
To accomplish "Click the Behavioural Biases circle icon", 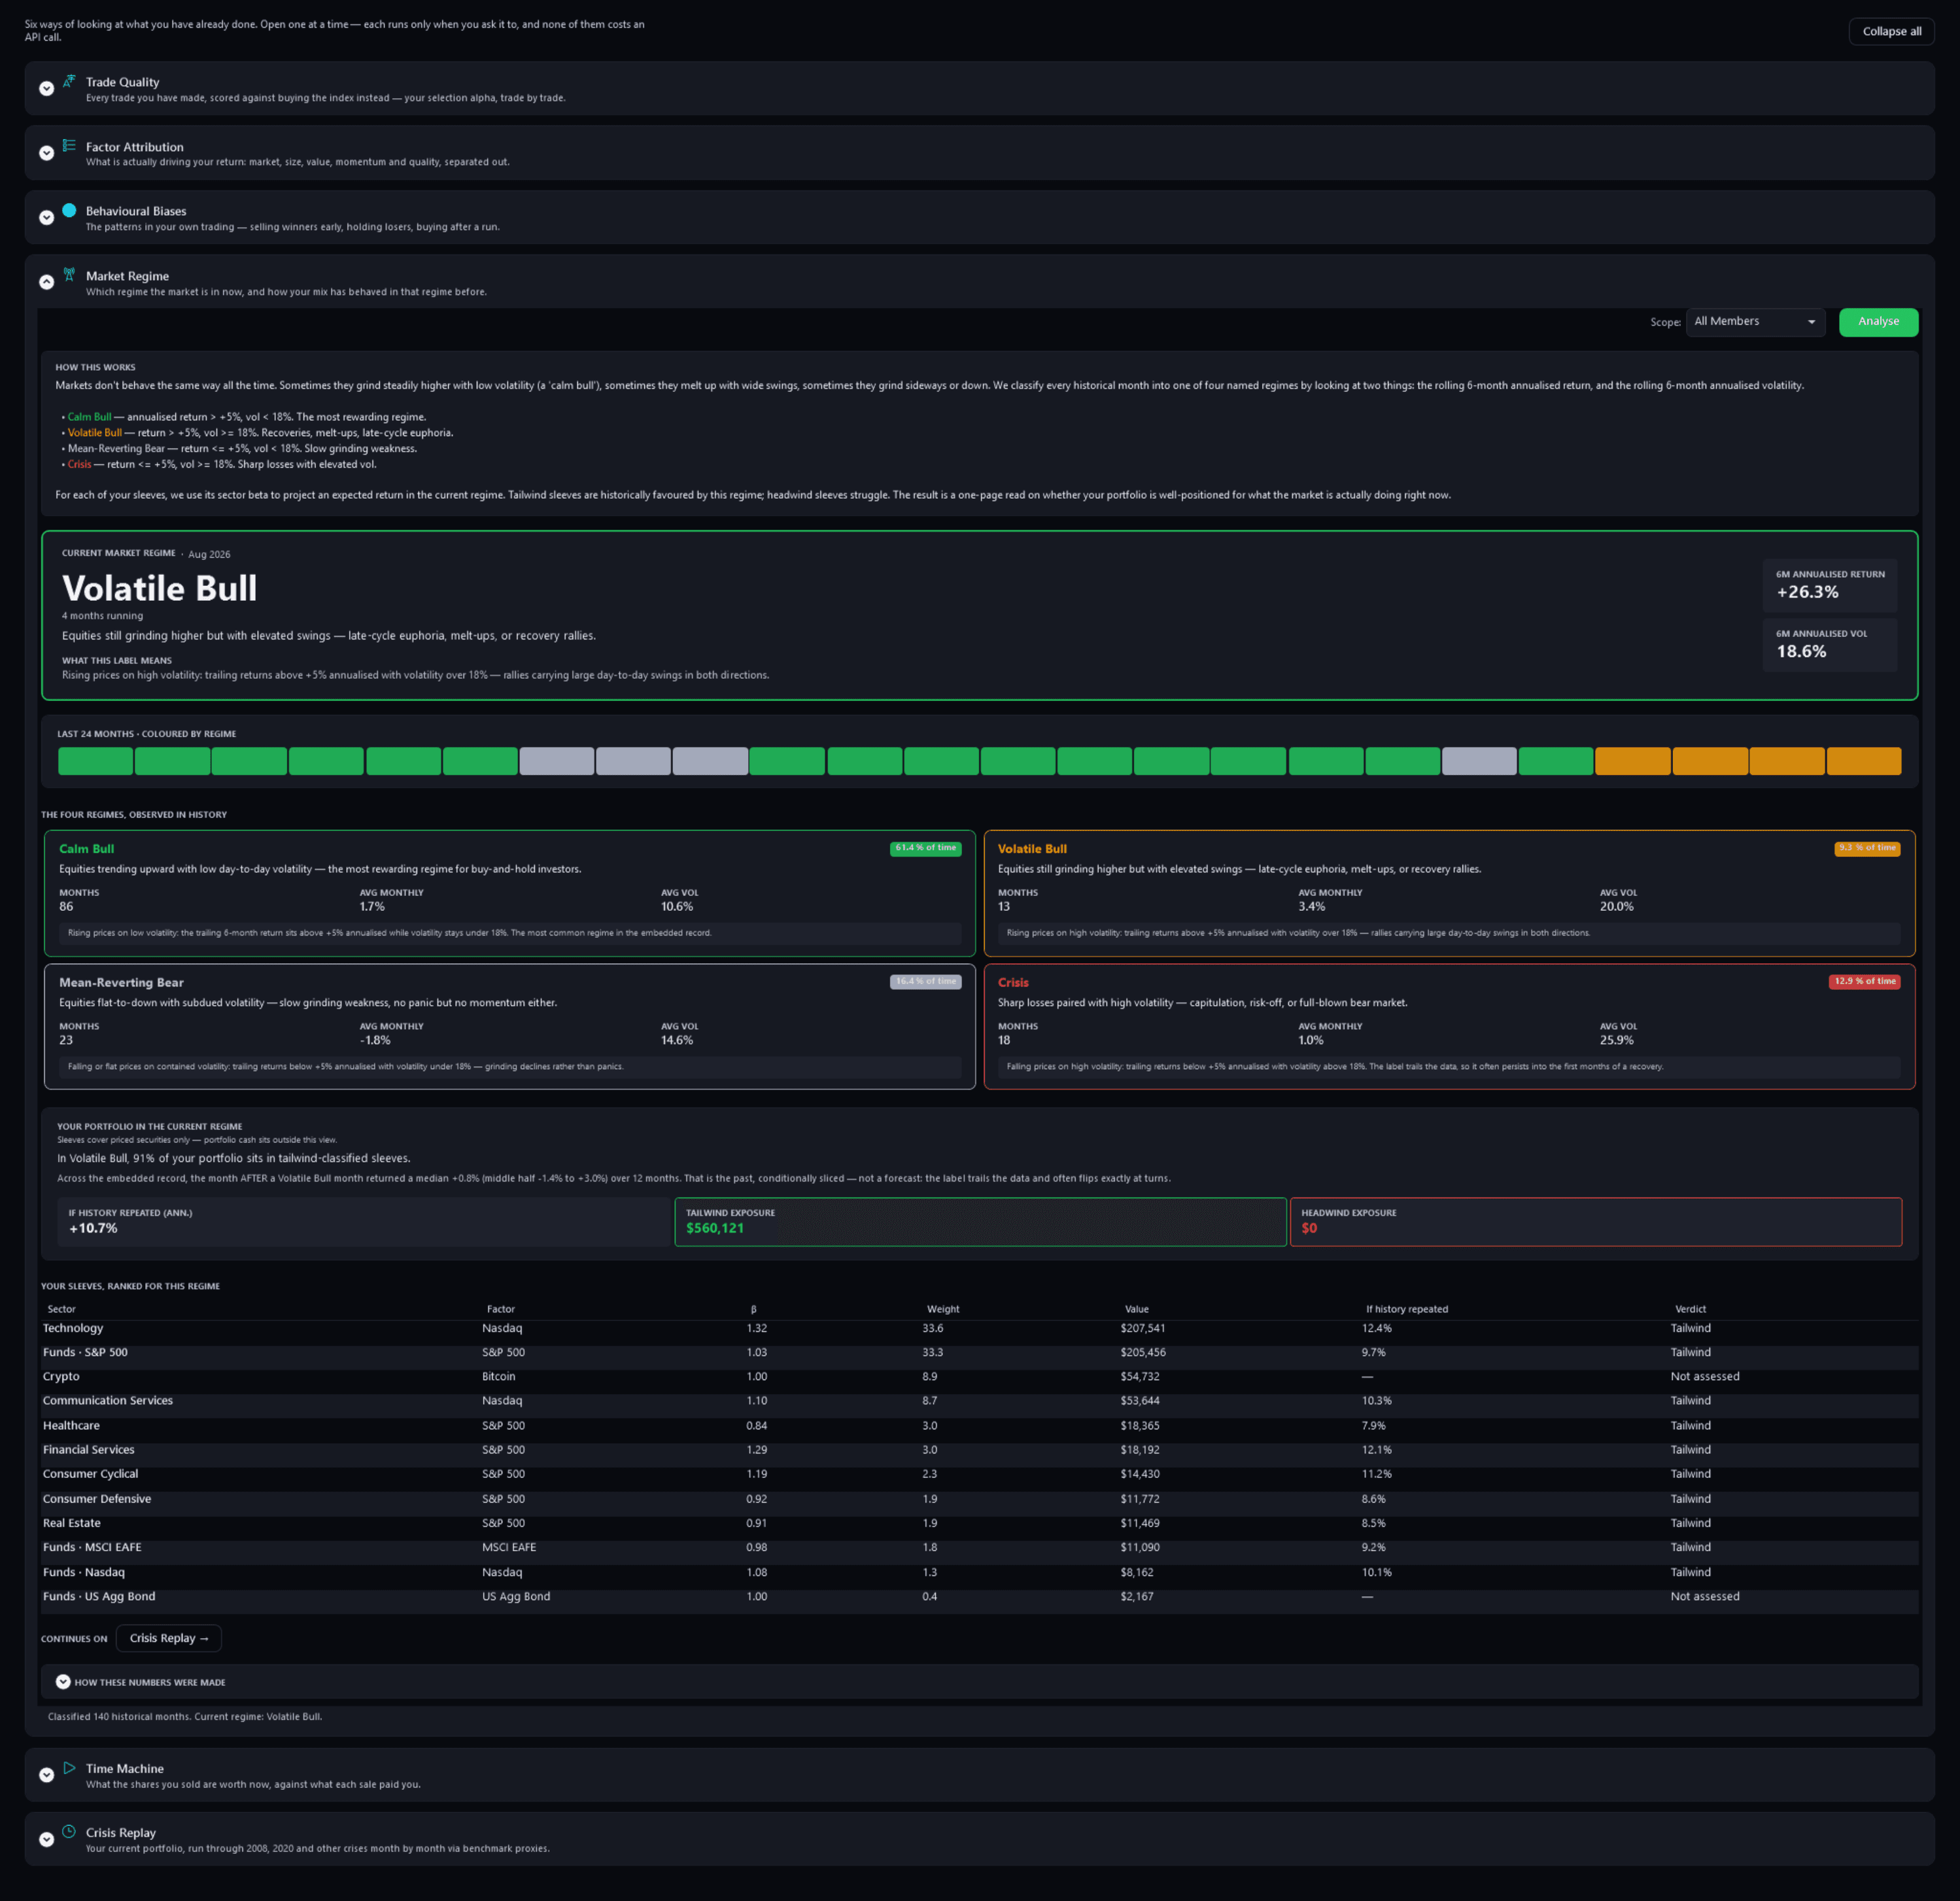I will point(69,210).
